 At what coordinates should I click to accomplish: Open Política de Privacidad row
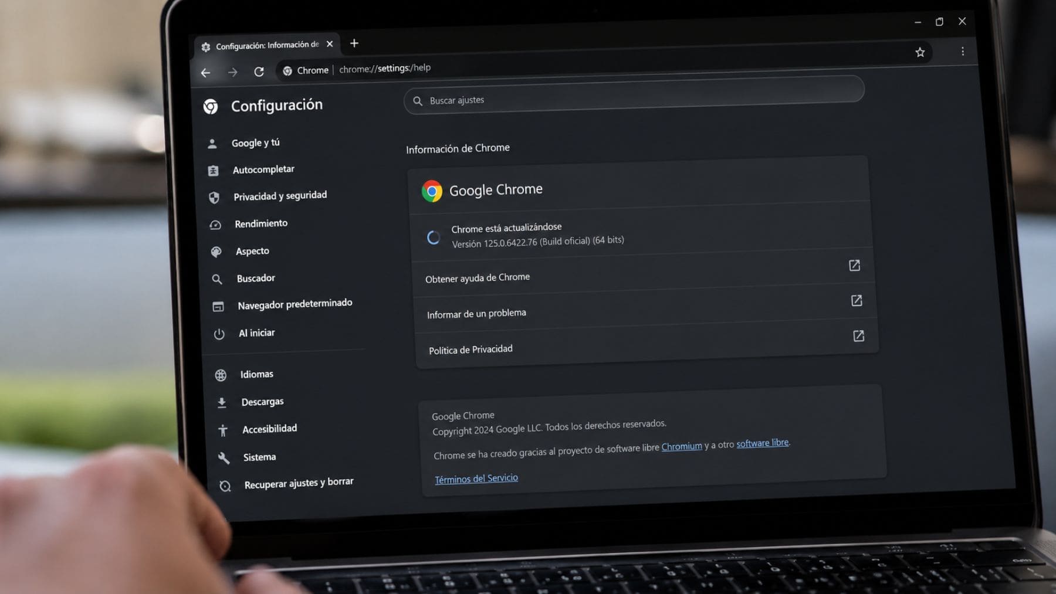tap(647, 343)
